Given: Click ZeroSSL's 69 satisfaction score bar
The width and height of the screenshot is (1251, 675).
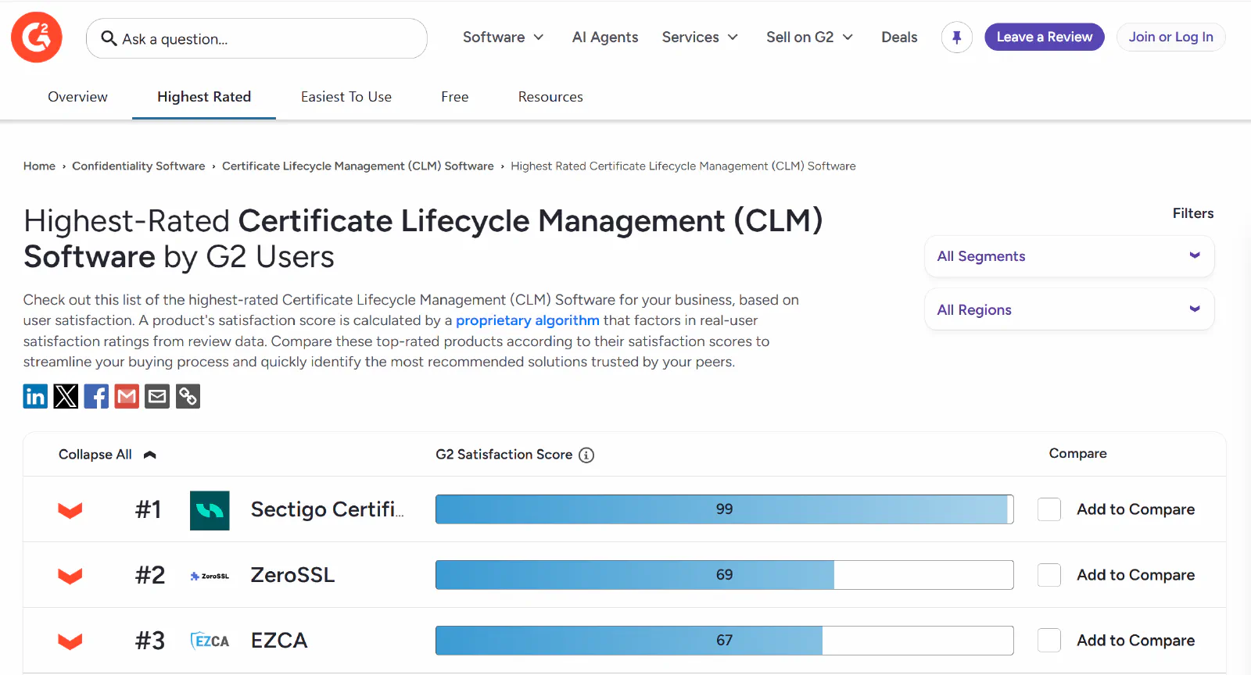Looking at the screenshot, I should pyautogui.click(x=724, y=575).
